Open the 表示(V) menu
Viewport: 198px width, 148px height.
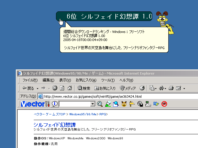click(65, 80)
